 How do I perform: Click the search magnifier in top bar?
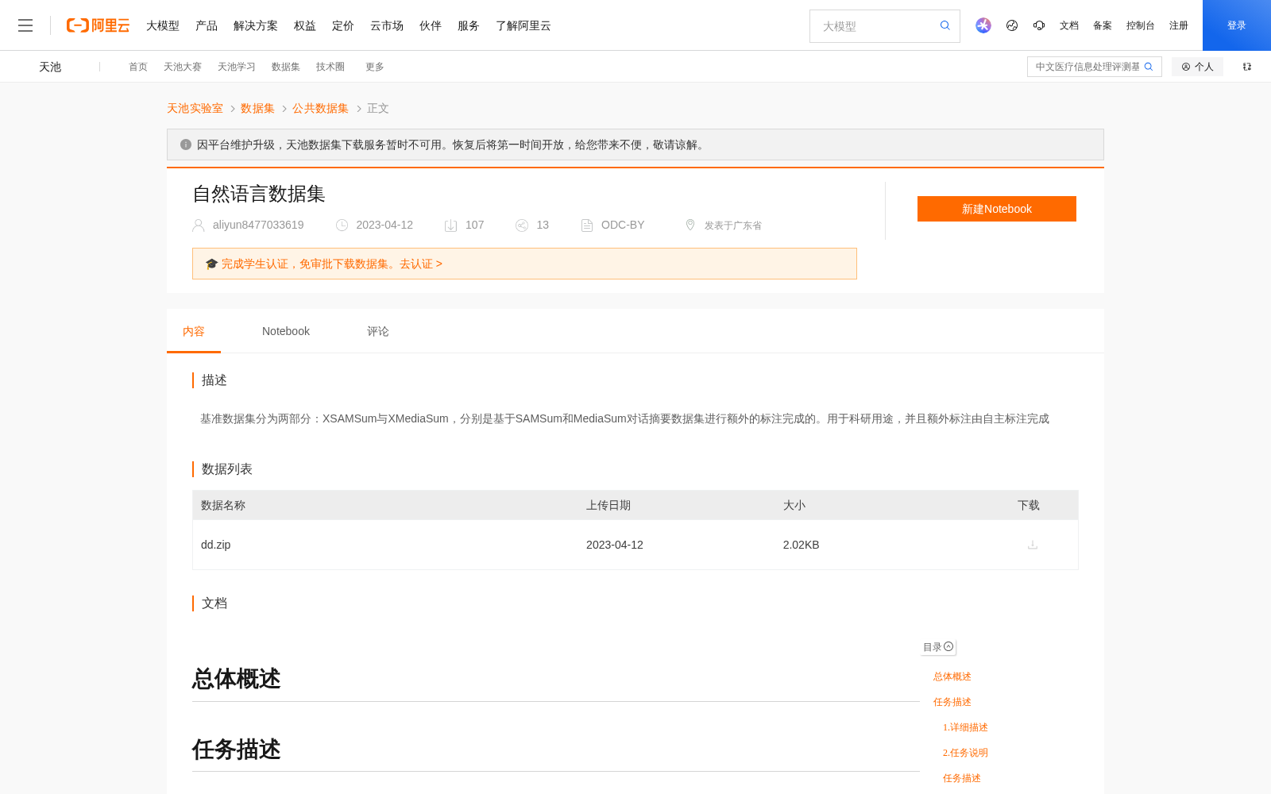coord(945,25)
